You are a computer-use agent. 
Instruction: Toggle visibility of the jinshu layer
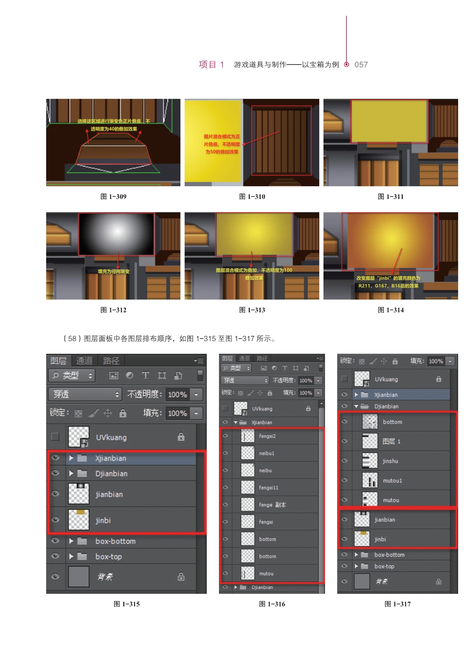tap(344, 461)
